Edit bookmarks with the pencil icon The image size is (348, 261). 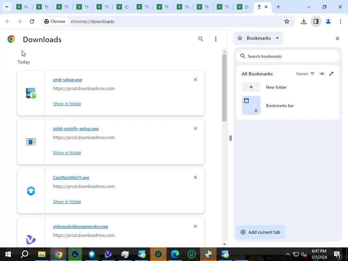click(x=331, y=74)
